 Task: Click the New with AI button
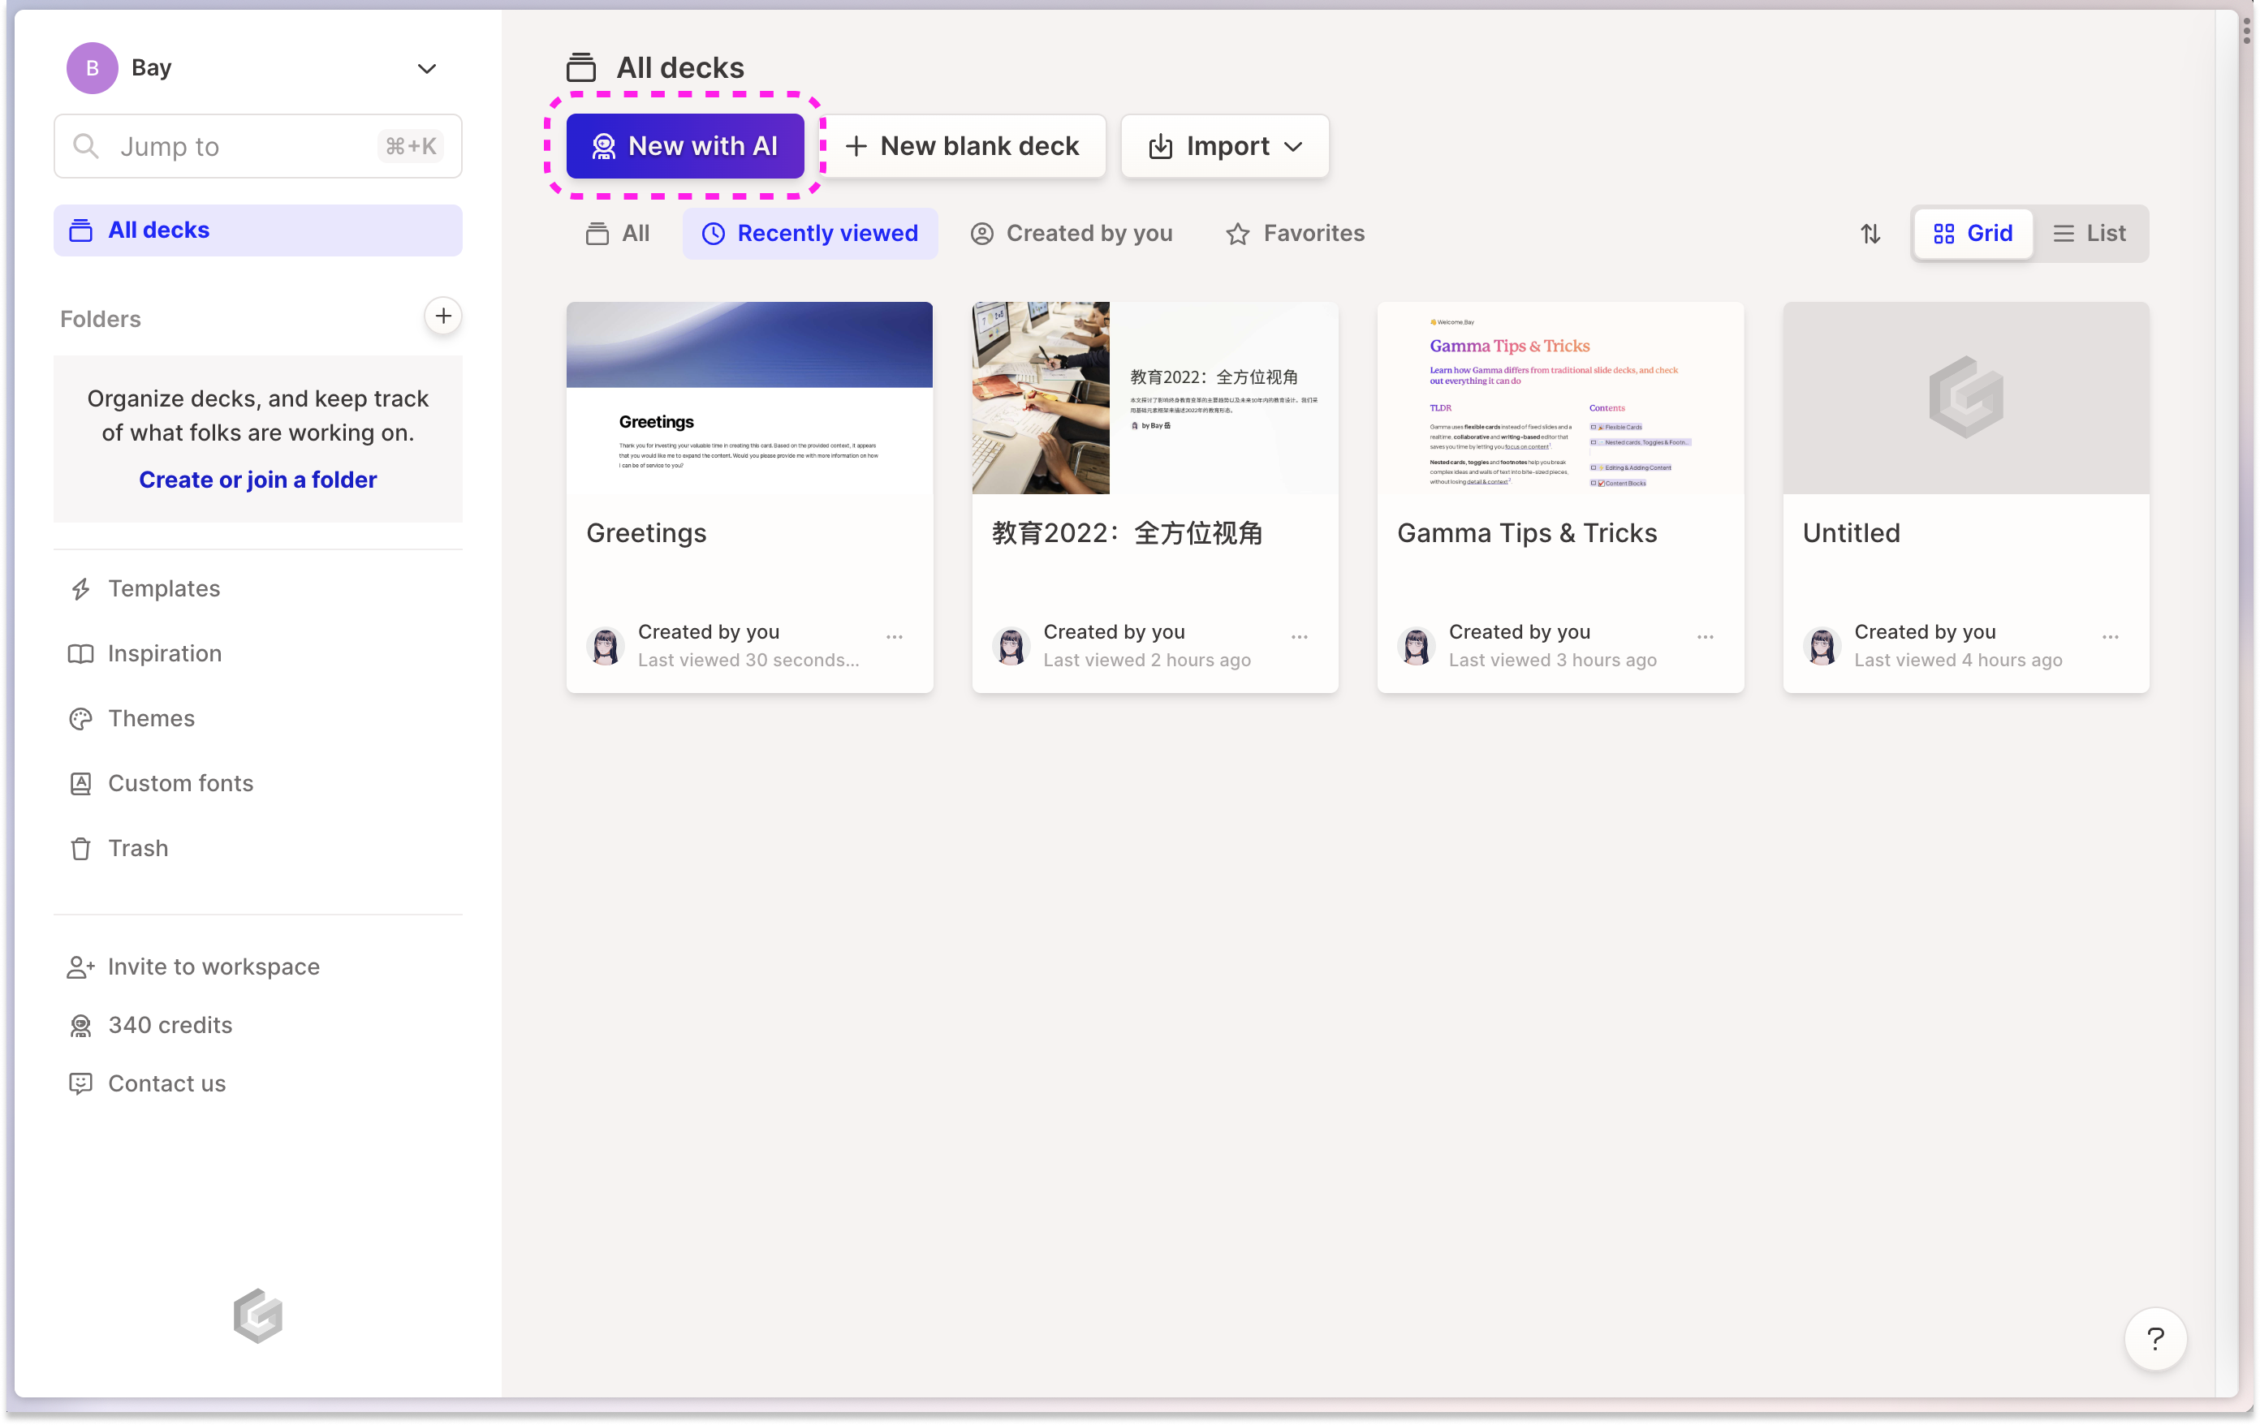point(685,146)
